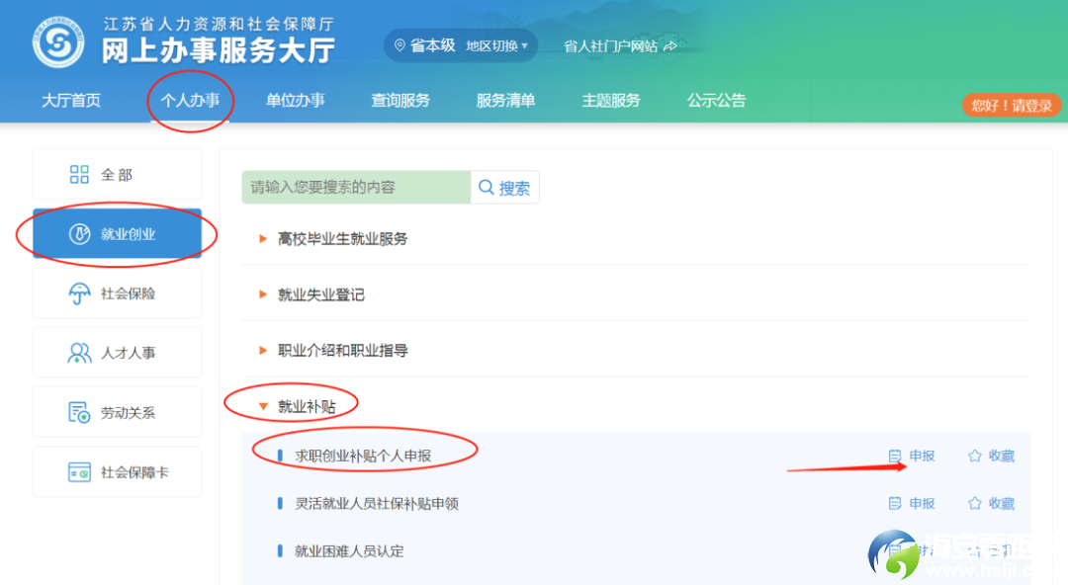Click the 劳动关系 document icon

tap(79, 412)
